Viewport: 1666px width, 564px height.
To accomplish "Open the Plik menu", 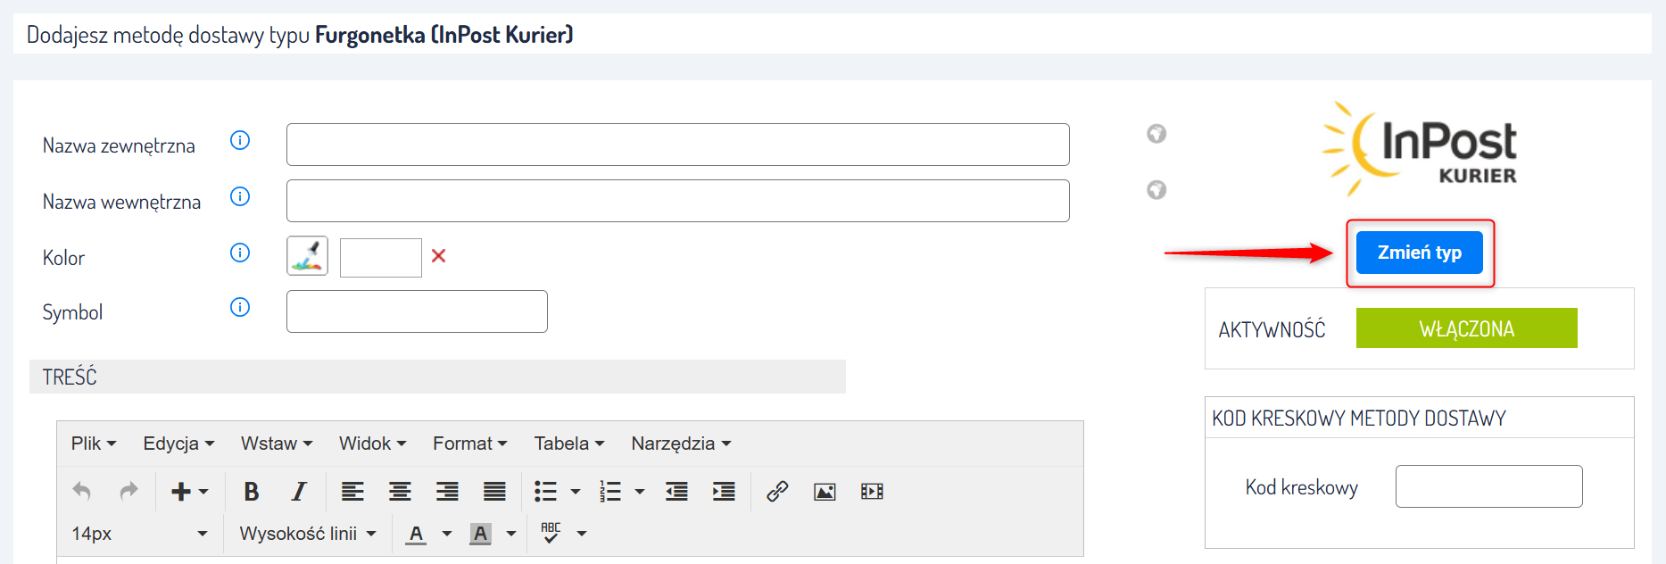I will [x=94, y=444].
